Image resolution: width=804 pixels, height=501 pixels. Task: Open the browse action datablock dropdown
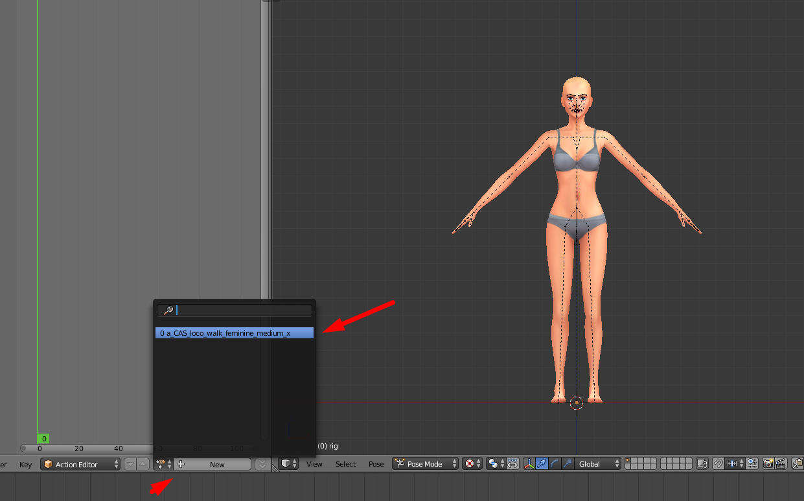point(163,464)
